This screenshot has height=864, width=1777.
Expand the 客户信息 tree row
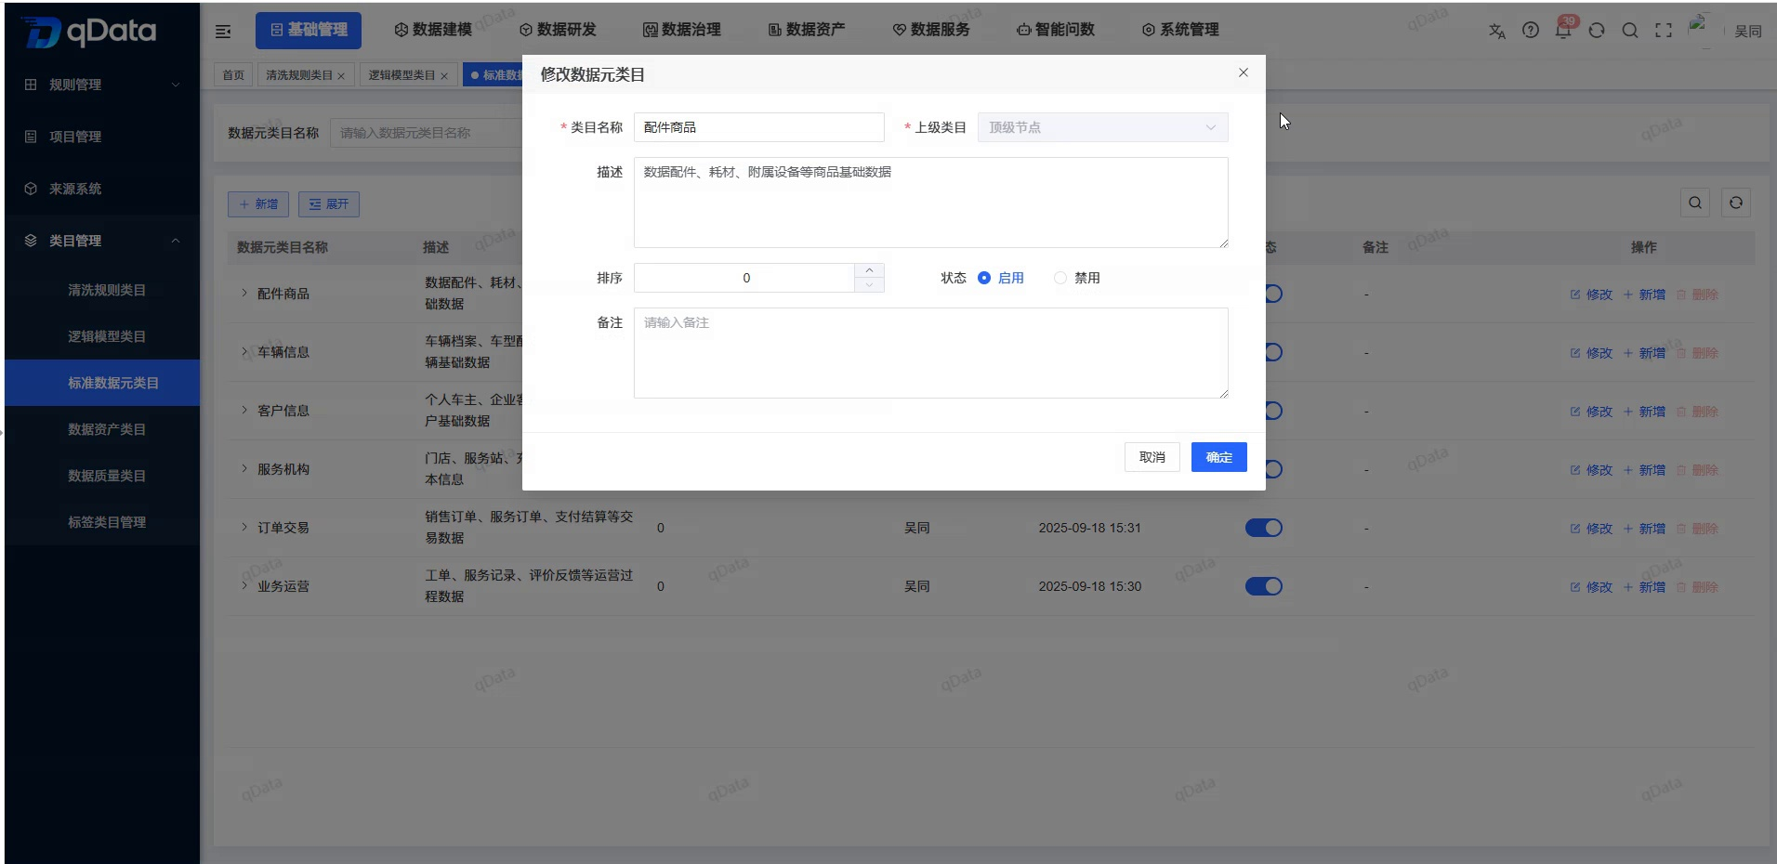click(x=244, y=411)
